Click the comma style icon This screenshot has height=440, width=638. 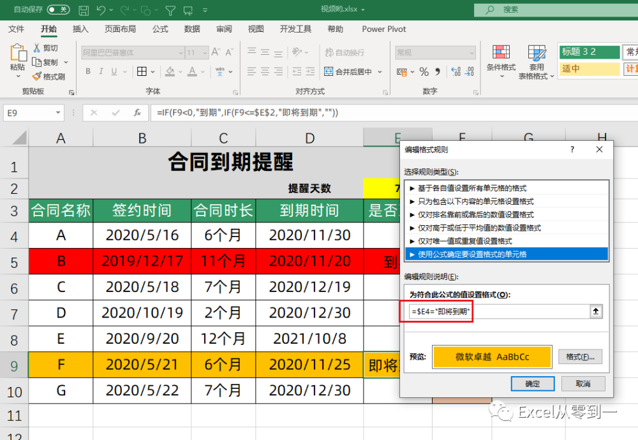coord(438,71)
